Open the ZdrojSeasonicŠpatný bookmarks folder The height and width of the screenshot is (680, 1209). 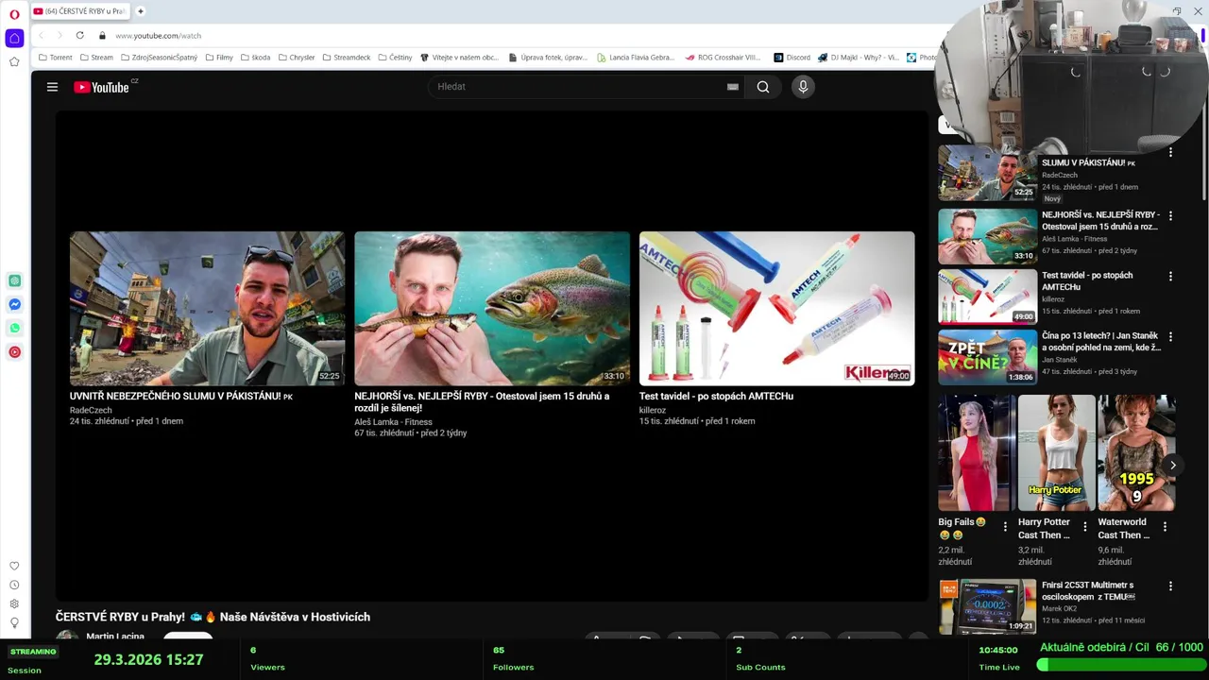pyautogui.click(x=160, y=57)
